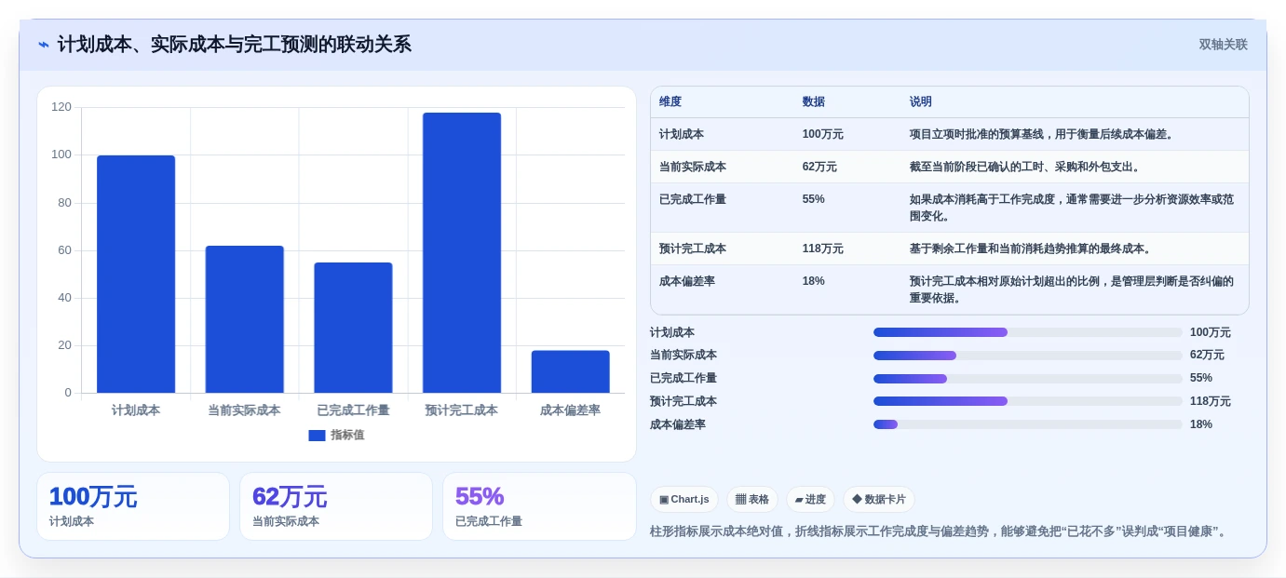Click the 计划成本 progress bar
This screenshot has width=1286, height=578.
click(1028, 332)
